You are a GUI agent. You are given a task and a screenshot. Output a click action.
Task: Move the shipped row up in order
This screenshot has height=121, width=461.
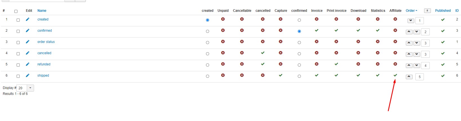point(409,77)
